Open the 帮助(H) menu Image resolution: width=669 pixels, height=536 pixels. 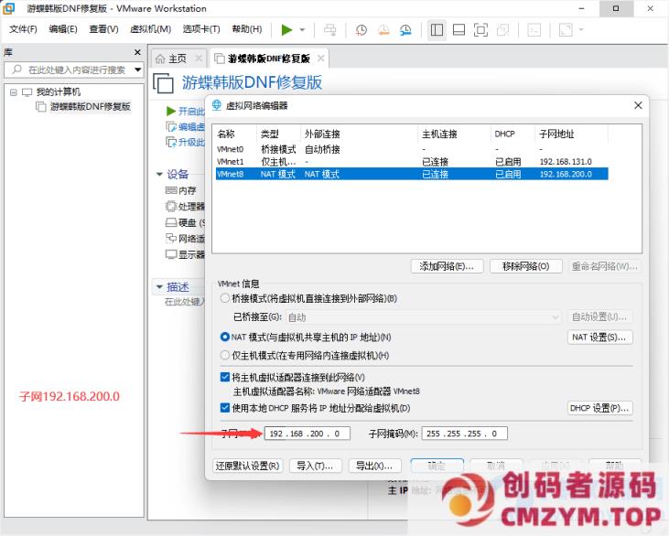(x=247, y=29)
